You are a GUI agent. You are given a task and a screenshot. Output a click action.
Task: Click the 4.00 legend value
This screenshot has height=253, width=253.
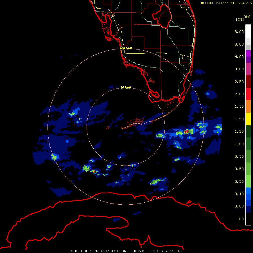[x=239, y=57]
